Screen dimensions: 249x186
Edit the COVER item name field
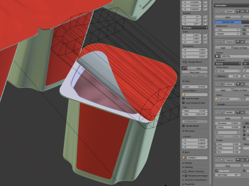tap(197, 158)
